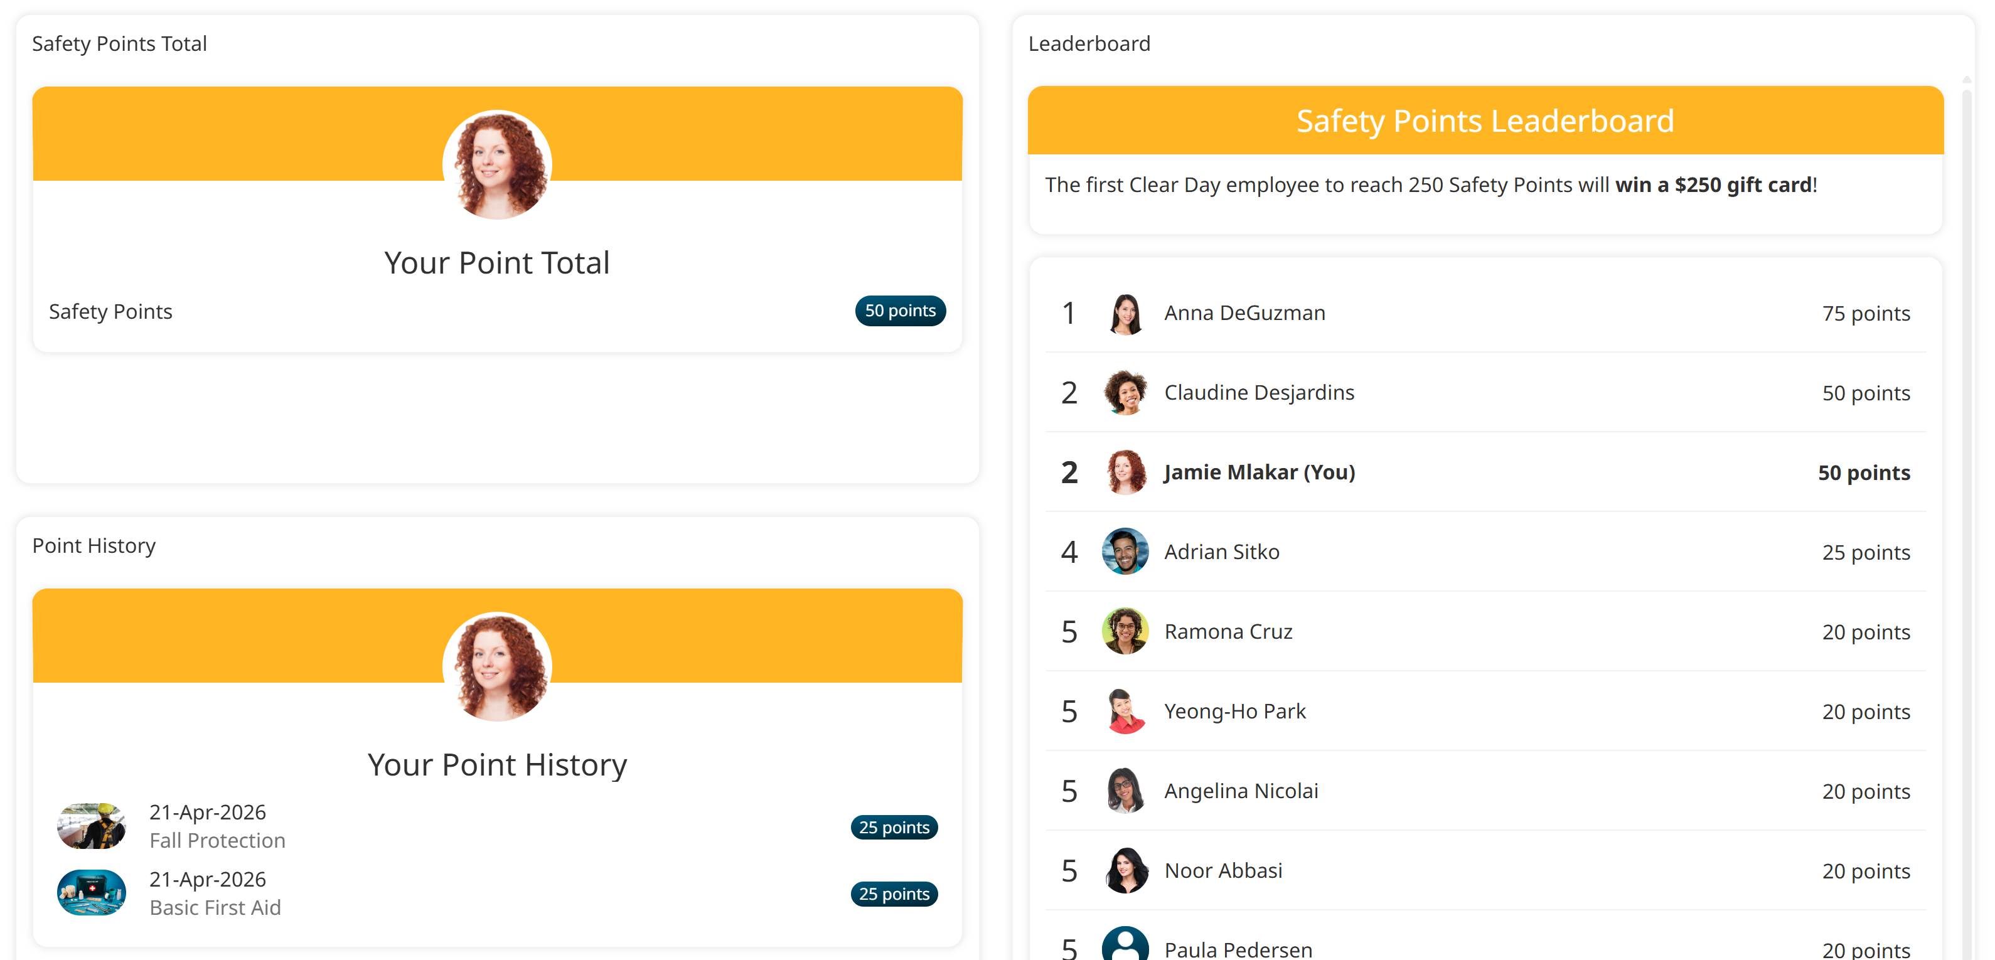Click Ramona Cruz's profile photo
The width and height of the screenshot is (1995, 960).
(x=1125, y=632)
